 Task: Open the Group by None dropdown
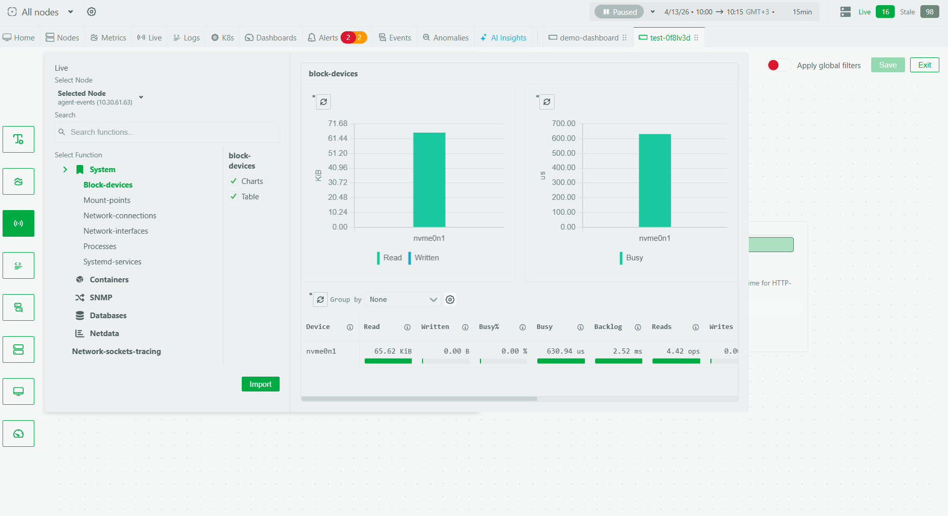(x=403, y=299)
